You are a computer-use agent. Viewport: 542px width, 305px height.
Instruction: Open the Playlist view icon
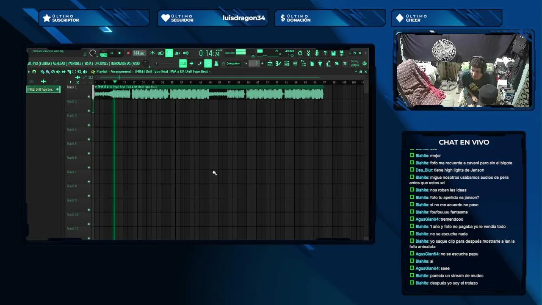coord(270,63)
